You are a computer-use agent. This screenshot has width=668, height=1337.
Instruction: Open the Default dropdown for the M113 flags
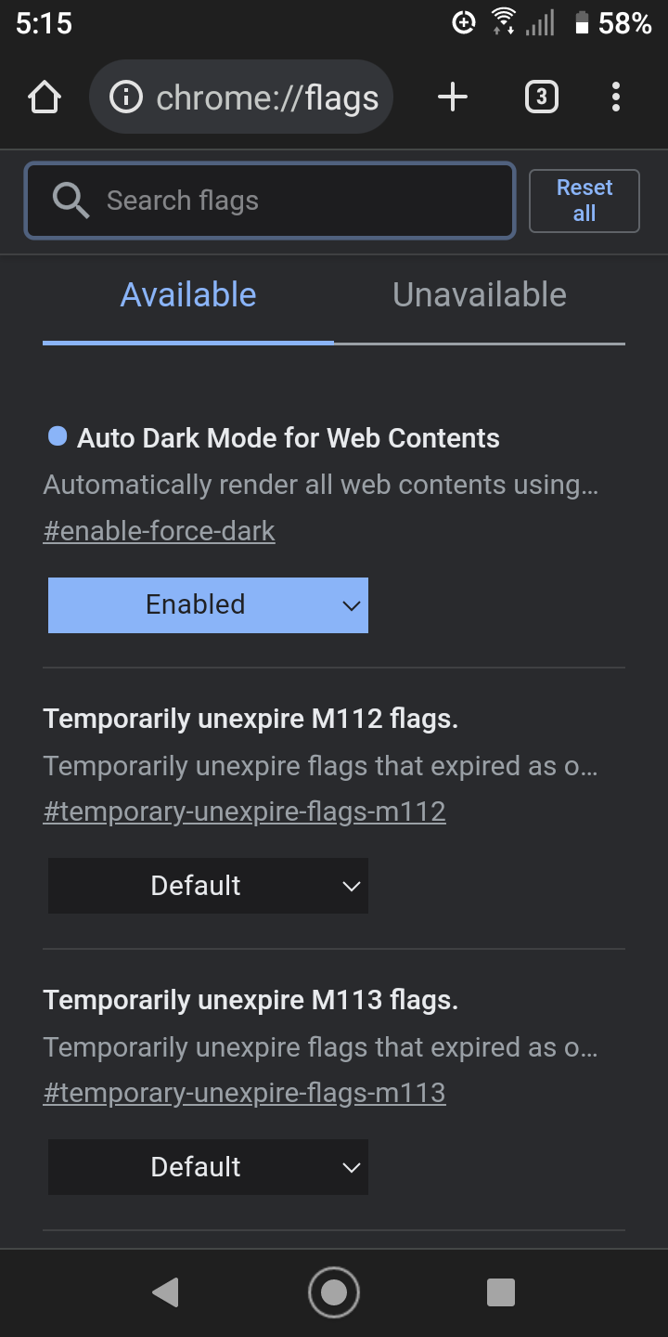tap(208, 1167)
